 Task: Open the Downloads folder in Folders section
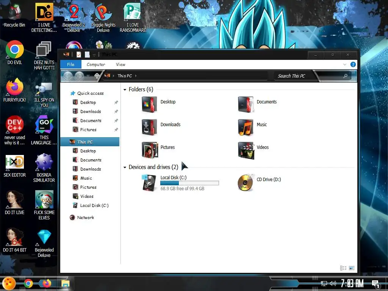point(161,127)
